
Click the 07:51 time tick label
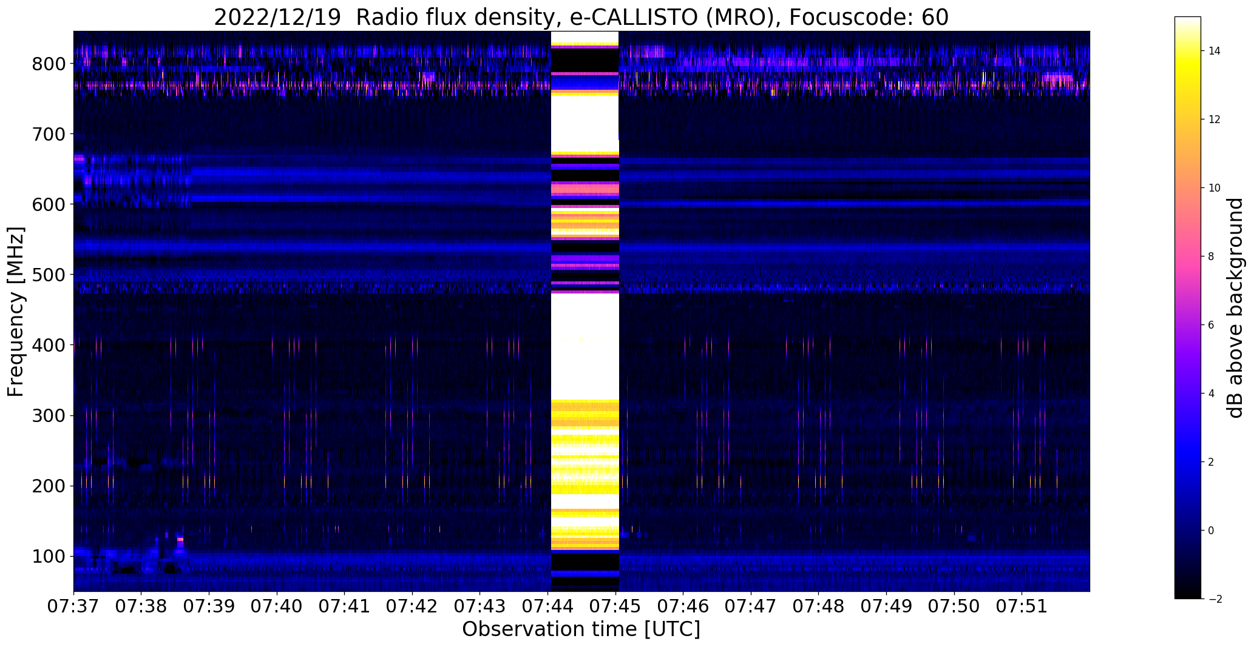1022,607
